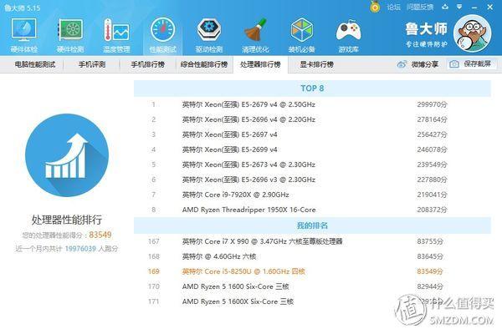Viewport: 502px width, 334px height.
Task: Select the Xeon E5-2696 v3 @ 2.30GHz row
Action: [312, 180]
